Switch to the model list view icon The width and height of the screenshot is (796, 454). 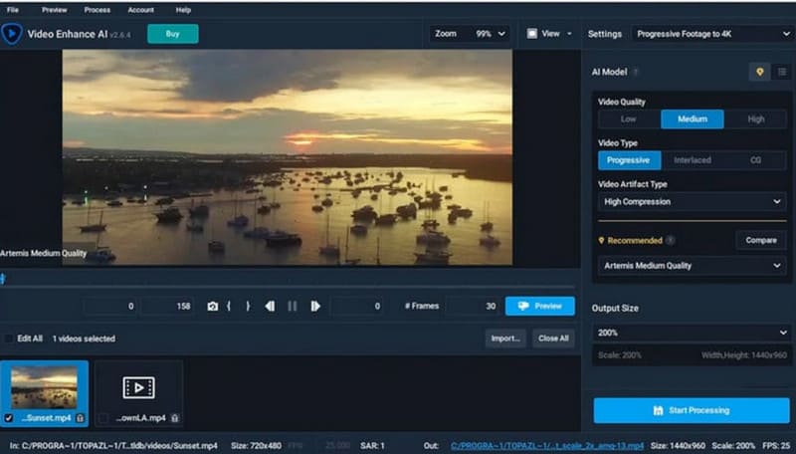click(x=782, y=72)
